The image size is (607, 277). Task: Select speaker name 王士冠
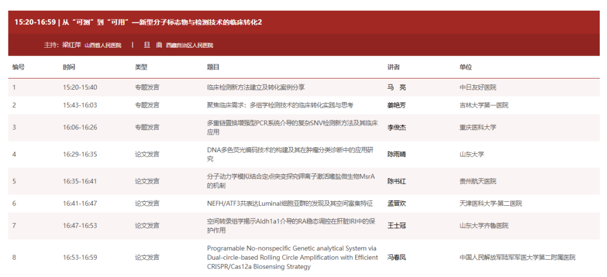(x=397, y=225)
